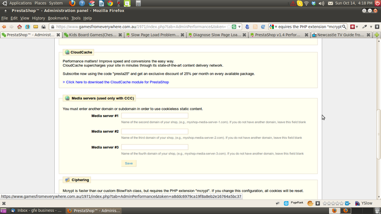Click the Firefox back arrow button
Image resolution: width=381 pixels, height=214 pixels.
pyautogui.click(x=4, y=27)
